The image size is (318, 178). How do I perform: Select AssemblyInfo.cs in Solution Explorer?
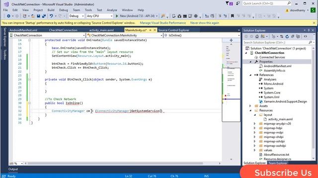[274, 71]
